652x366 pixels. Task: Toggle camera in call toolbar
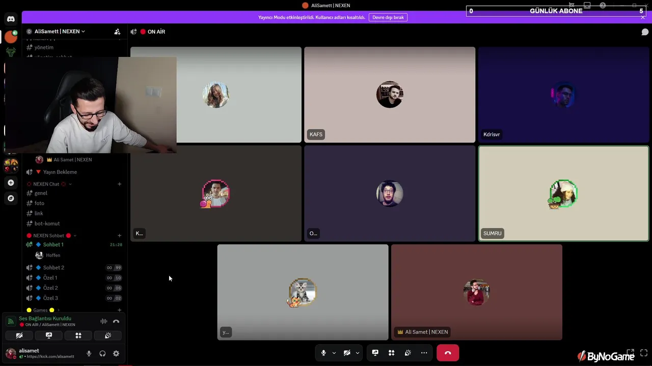(x=347, y=353)
